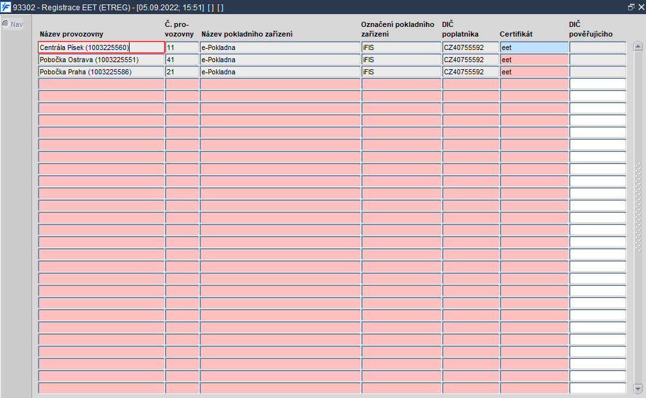Viewport: 646px width, 398px height.
Task: Click DIČ pověřujícího field in Pobočka Ostrava row
Action: click(x=598, y=60)
